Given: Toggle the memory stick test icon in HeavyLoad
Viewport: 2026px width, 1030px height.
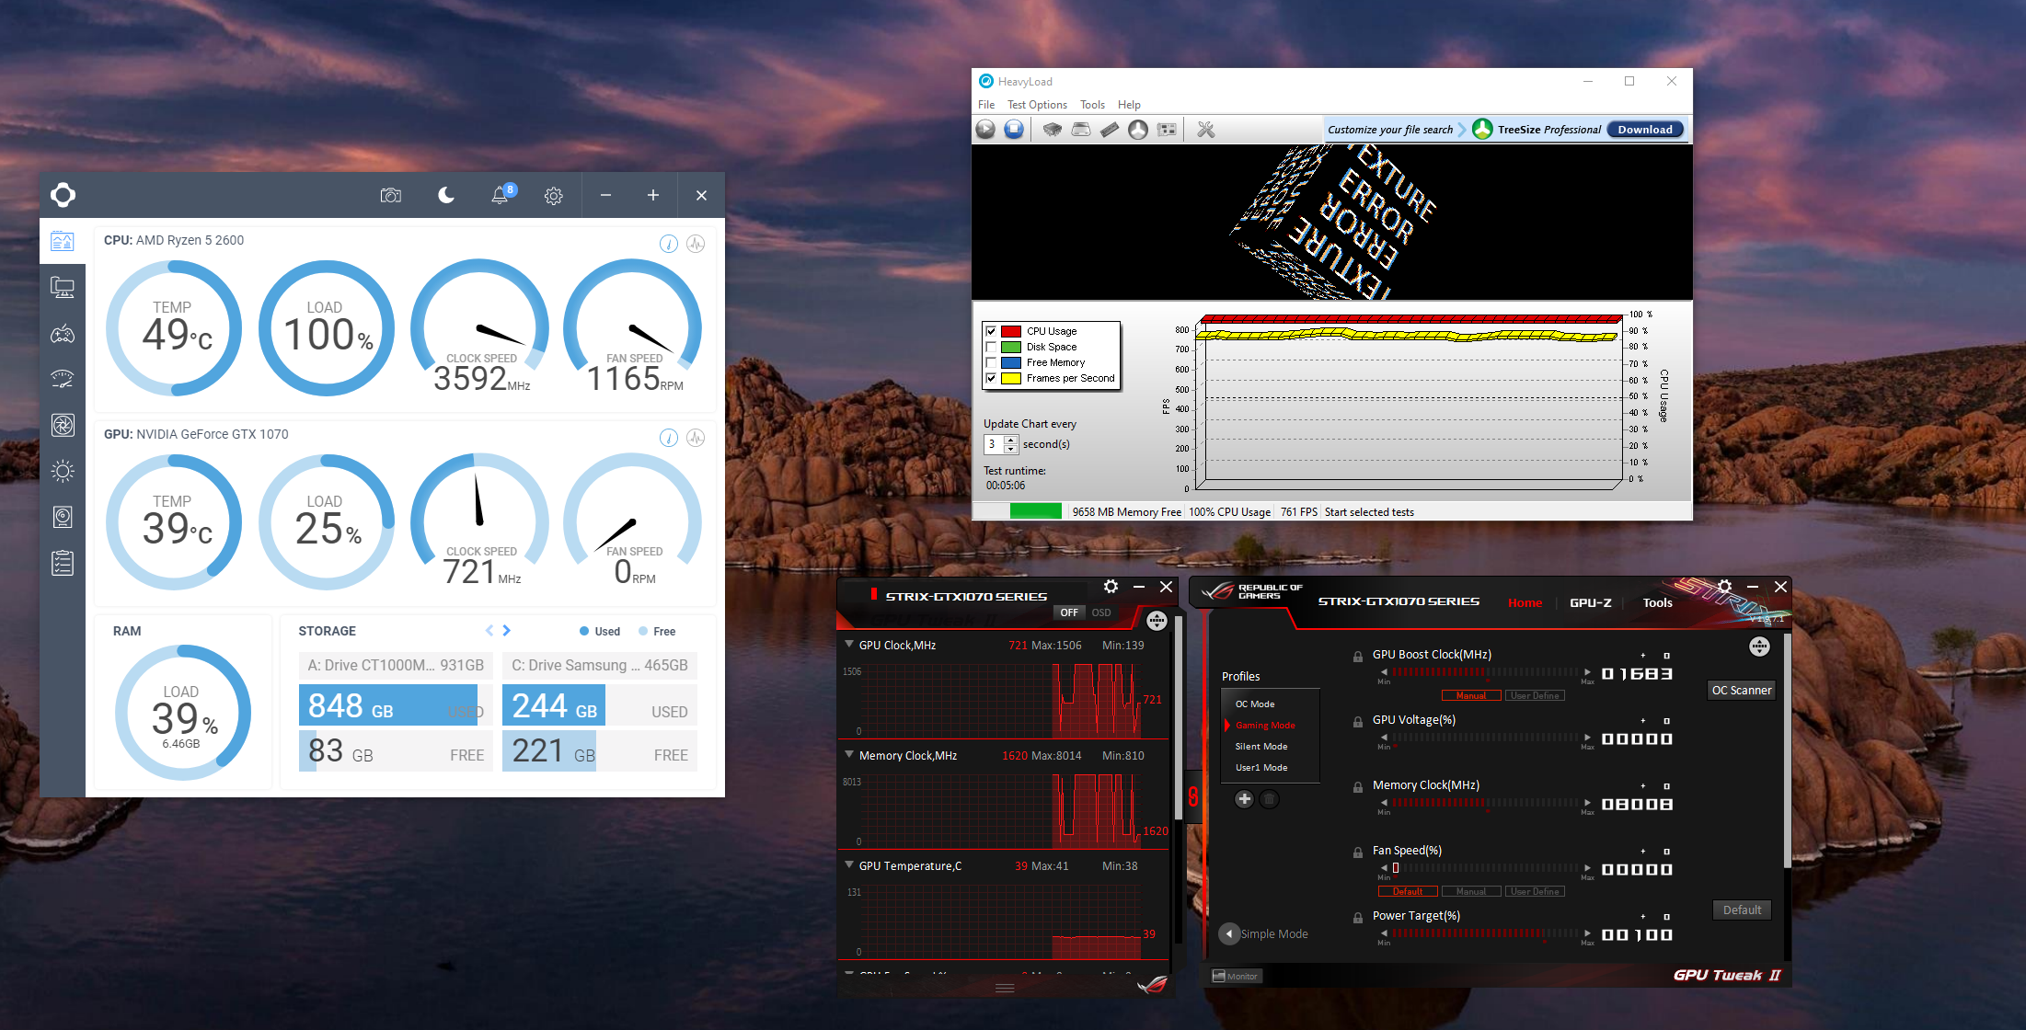Looking at the screenshot, I should (x=1110, y=130).
